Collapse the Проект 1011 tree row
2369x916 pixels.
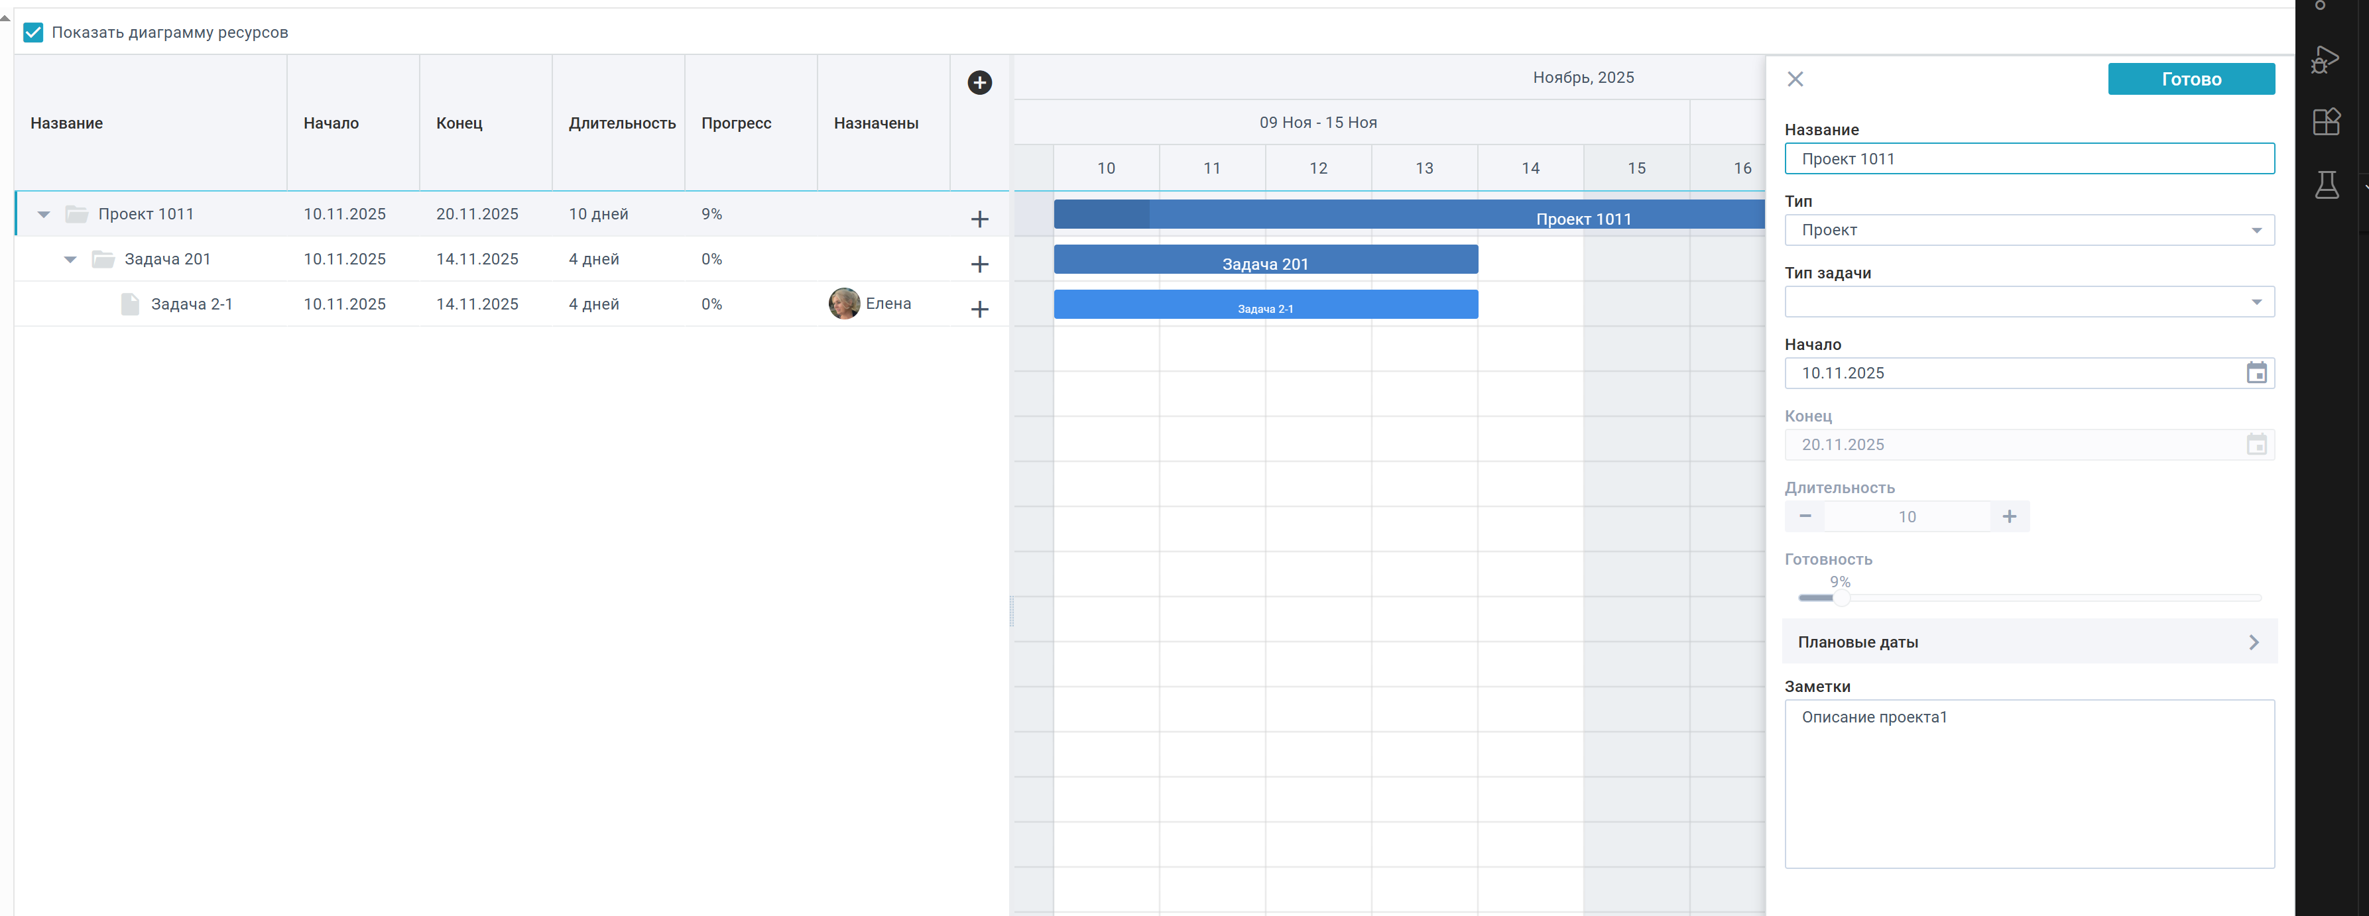(x=43, y=214)
